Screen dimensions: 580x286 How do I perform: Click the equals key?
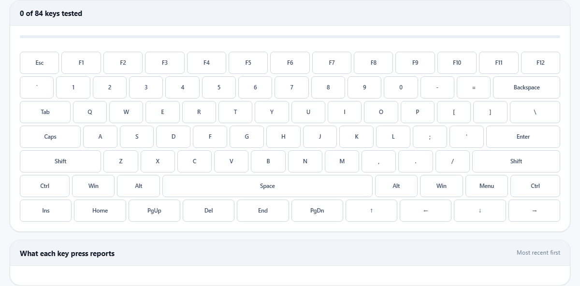[x=474, y=87]
